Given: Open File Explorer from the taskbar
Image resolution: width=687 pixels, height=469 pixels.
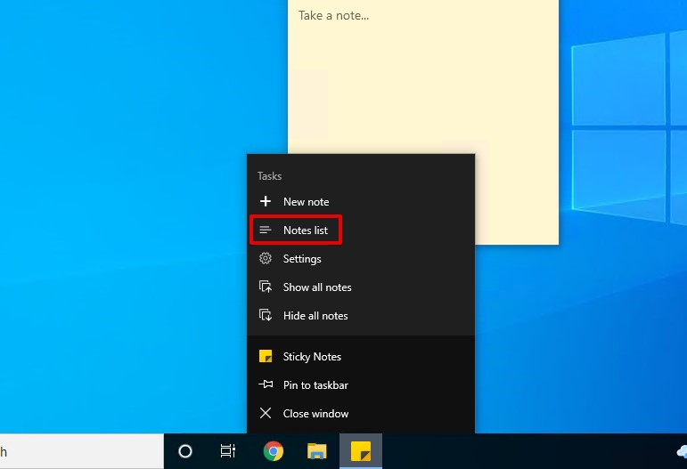Looking at the screenshot, I should pos(316,451).
